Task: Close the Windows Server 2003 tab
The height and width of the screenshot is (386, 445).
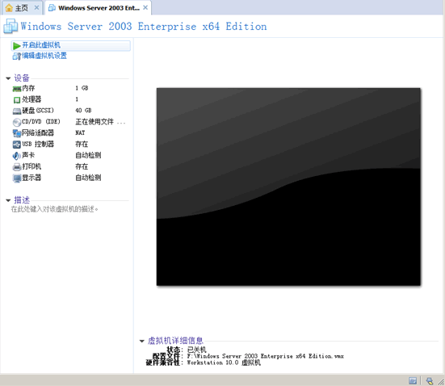Action: click(145, 7)
